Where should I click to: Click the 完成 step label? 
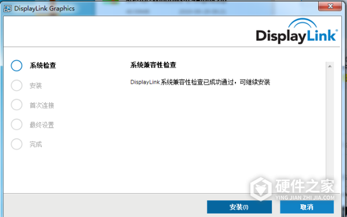(x=36, y=144)
